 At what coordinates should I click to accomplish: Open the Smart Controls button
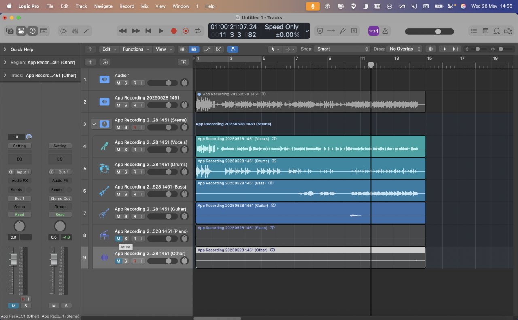coord(64,31)
